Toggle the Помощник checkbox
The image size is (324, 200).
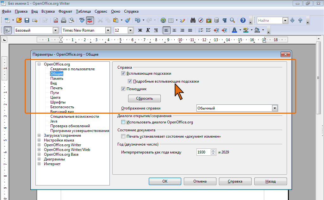pyautogui.click(x=123, y=89)
